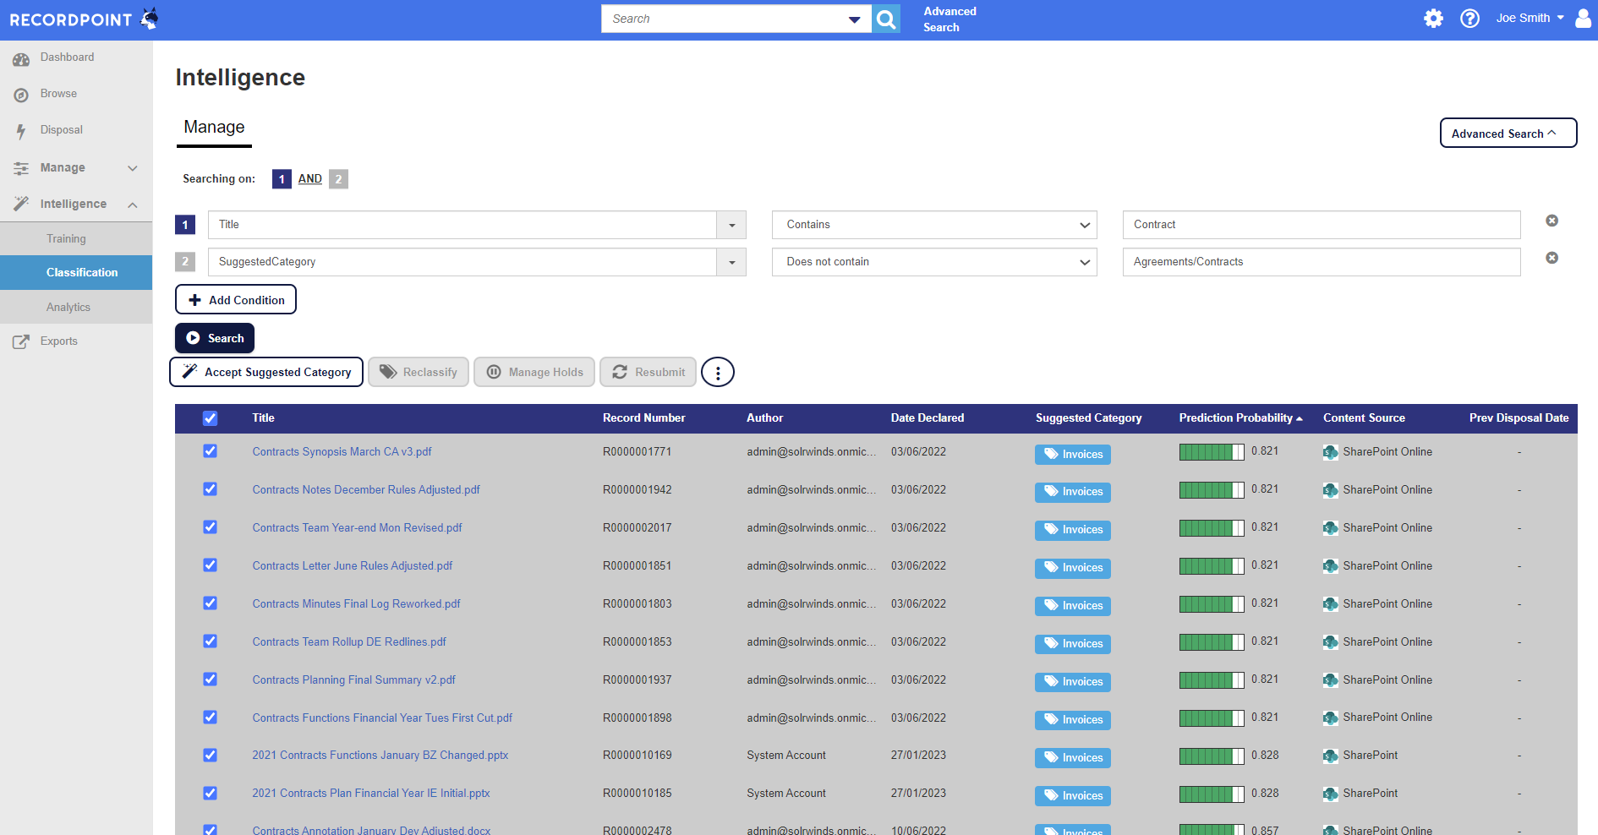The width and height of the screenshot is (1598, 835).
Task: Uncheck 2021 Contracts Functions January BZ row
Action: (x=211, y=756)
